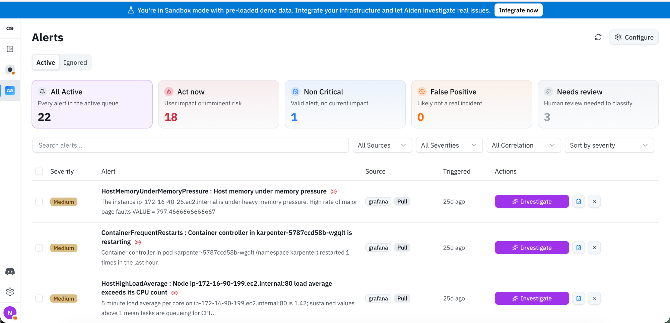Open the Configure button

coord(634,37)
